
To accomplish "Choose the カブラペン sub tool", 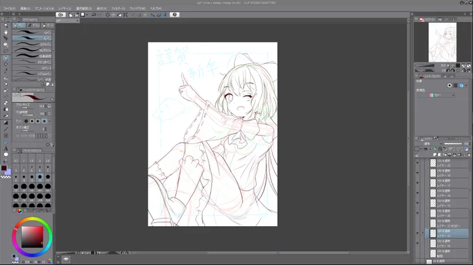I will tap(32, 44).
